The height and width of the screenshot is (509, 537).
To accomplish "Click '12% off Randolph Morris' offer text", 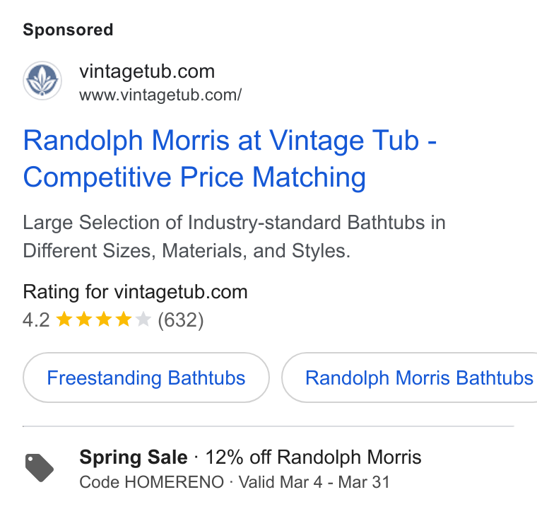I will pos(313,457).
